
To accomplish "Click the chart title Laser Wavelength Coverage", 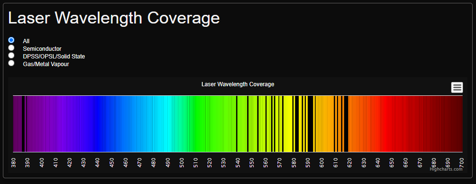I will [238, 84].
